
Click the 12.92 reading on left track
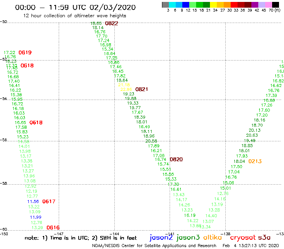point(31,186)
